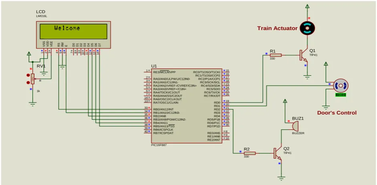Image resolution: width=377 pixels, height=185 pixels.
Task: Select resistor R1 330
Action: pos(275,55)
